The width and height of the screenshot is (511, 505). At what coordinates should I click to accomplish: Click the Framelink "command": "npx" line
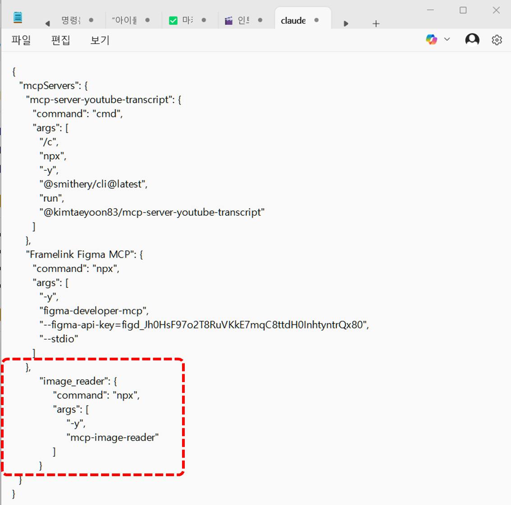point(76,268)
